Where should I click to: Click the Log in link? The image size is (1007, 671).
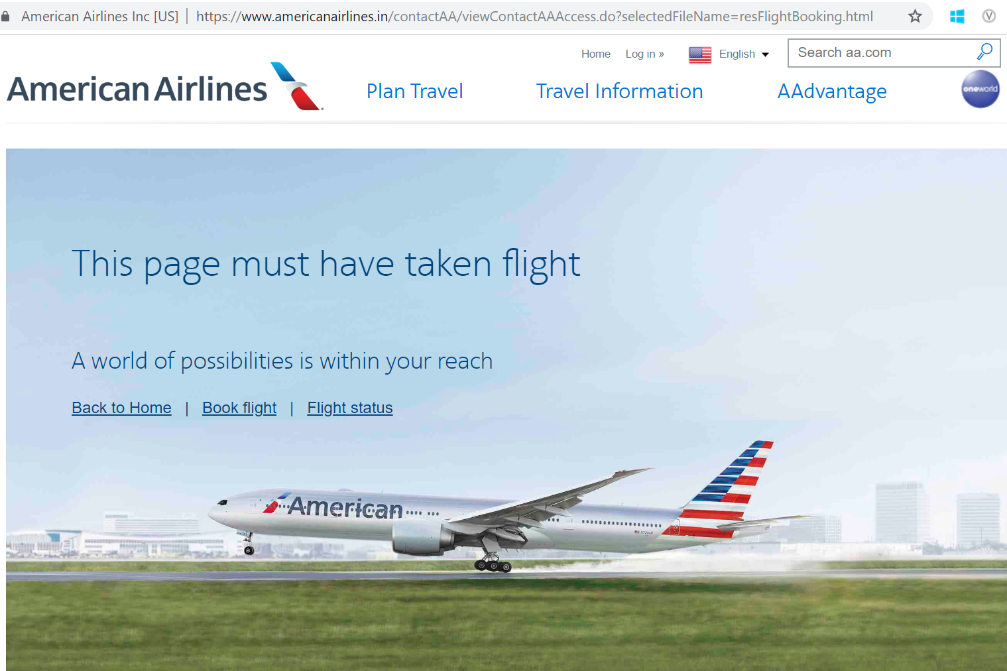644,54
